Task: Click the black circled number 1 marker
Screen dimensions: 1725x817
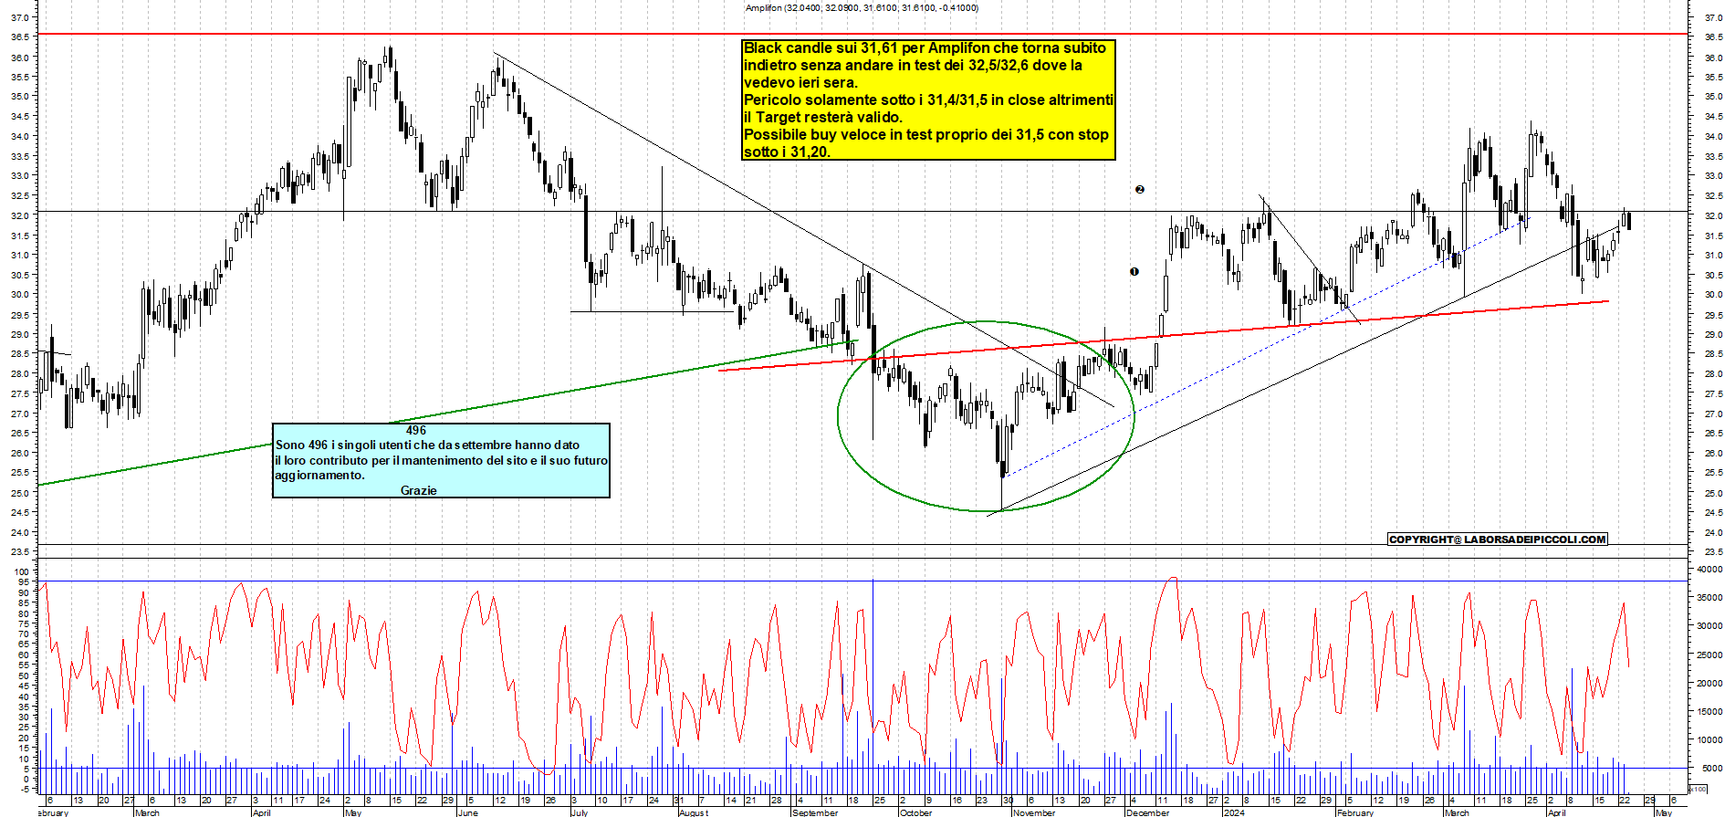Action: 1134,271
